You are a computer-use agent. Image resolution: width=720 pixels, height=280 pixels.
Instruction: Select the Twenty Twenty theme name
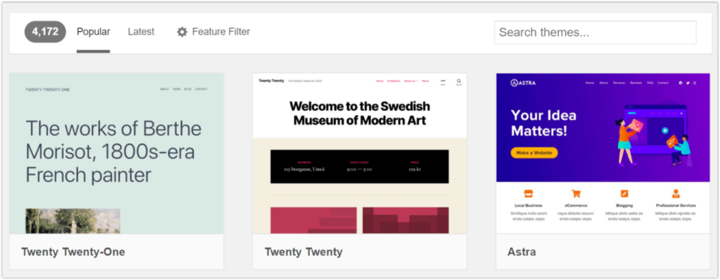pyautogui.click(x=304, y=252)
